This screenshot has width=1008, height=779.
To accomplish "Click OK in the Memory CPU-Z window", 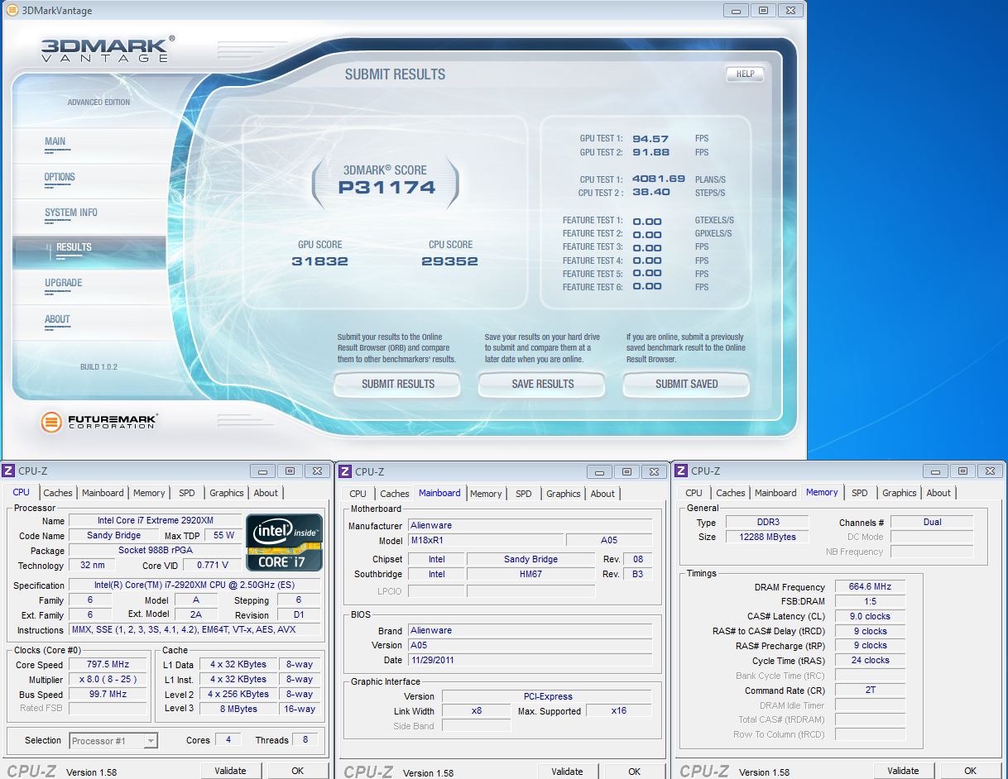I will coord(971,771).
